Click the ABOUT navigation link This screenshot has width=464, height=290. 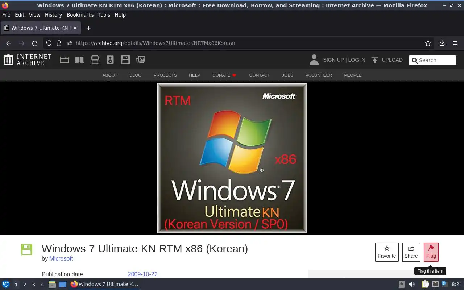pos(110,75)
